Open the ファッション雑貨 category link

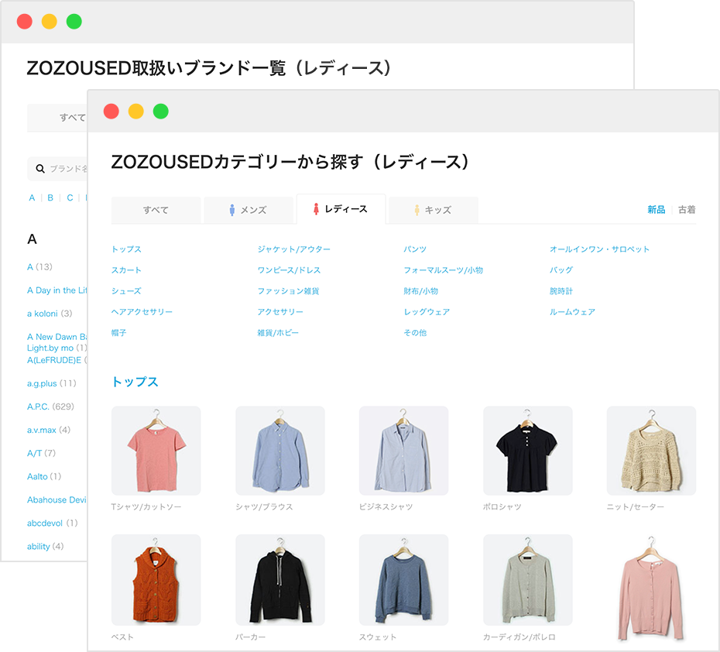tap(288, 291)
